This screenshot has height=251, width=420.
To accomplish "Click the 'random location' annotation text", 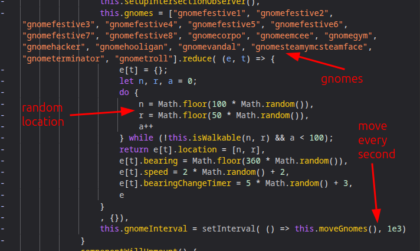I will (42, 115).
